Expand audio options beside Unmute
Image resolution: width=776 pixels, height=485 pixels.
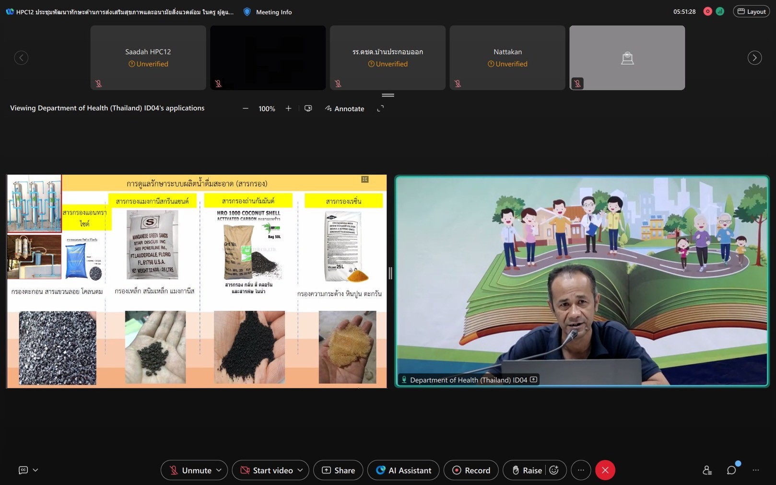point(219,470)
